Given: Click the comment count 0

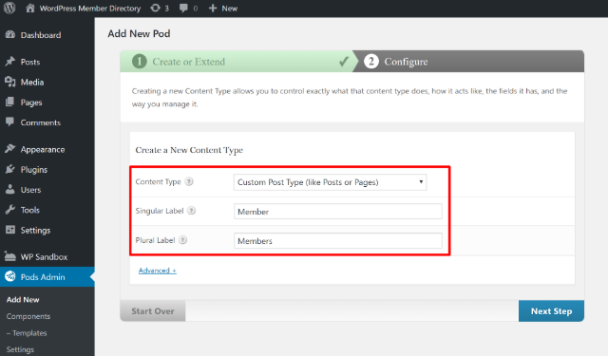Looking at the screenshot, I should coord(196,9).
